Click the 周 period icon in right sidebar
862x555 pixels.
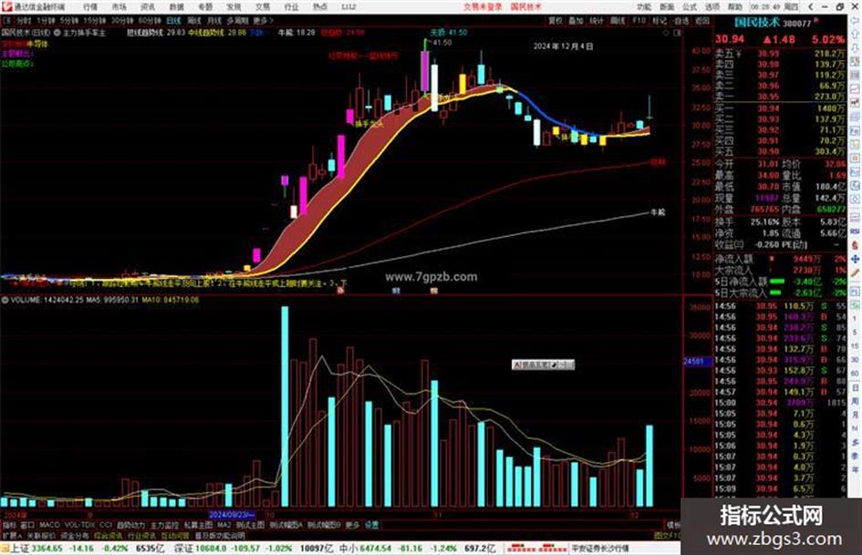coord(855,402)
